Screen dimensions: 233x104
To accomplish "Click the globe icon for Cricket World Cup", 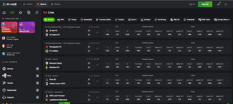I will pyautogui.click(x=4, y=54).
